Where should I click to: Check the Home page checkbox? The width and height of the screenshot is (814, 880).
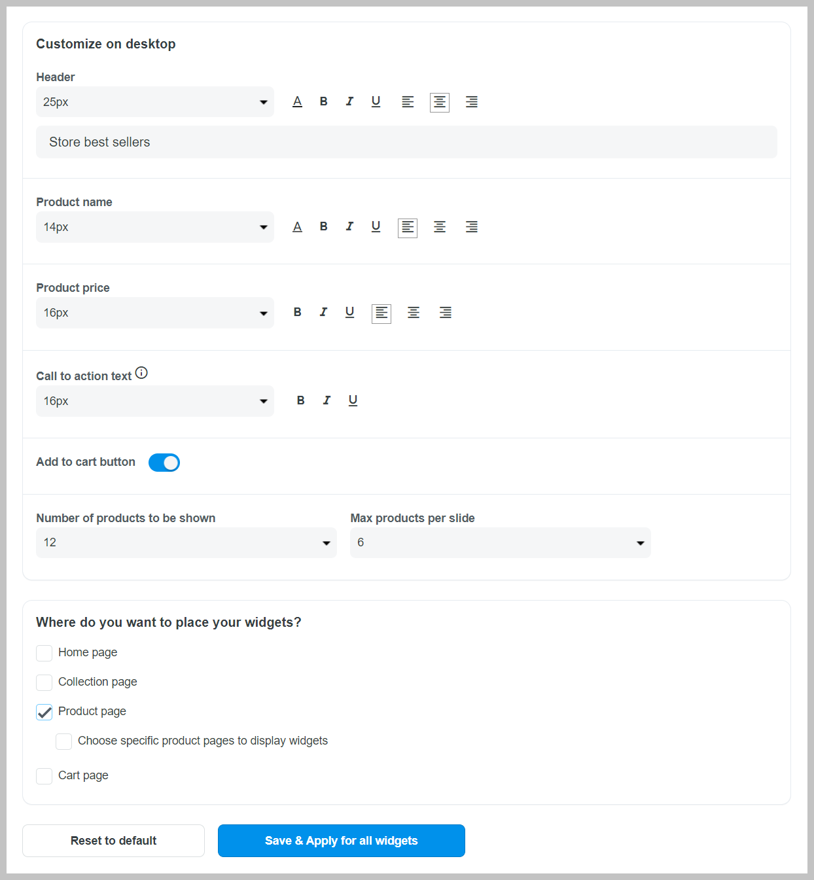coord(44,653)
